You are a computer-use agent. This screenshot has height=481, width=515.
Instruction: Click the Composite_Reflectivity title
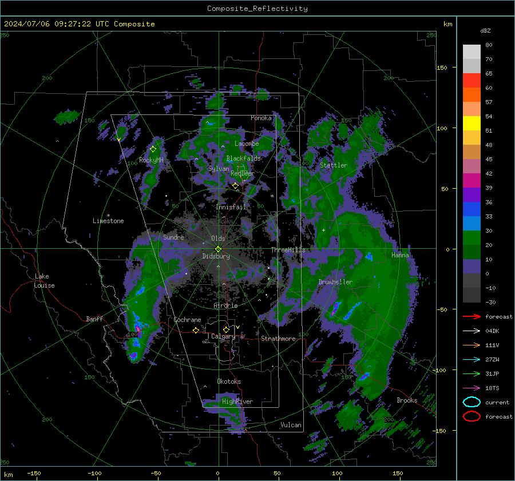257,9
